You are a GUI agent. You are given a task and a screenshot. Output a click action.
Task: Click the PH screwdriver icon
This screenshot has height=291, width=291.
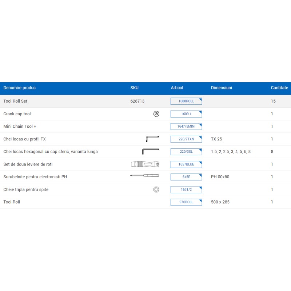145,175
